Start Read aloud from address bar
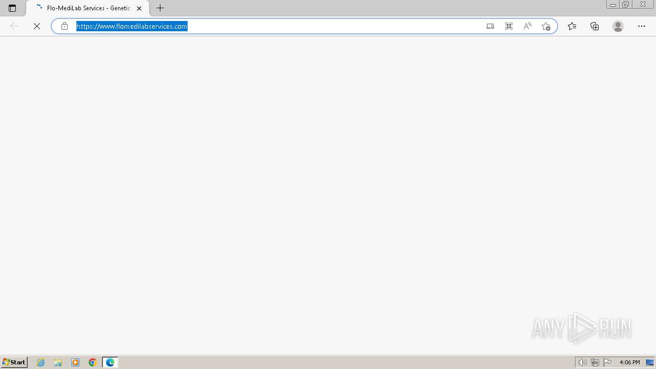The height and width of the screenshot is (369, 656). [x=527, y=26]
